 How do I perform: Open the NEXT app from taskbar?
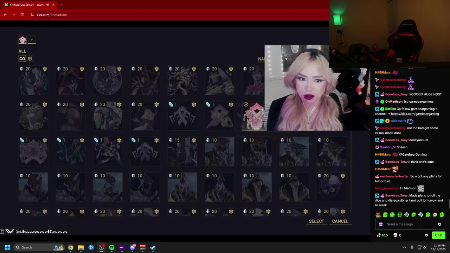click(x=122, y=247)
